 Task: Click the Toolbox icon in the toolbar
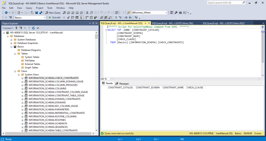coord(180,13)
